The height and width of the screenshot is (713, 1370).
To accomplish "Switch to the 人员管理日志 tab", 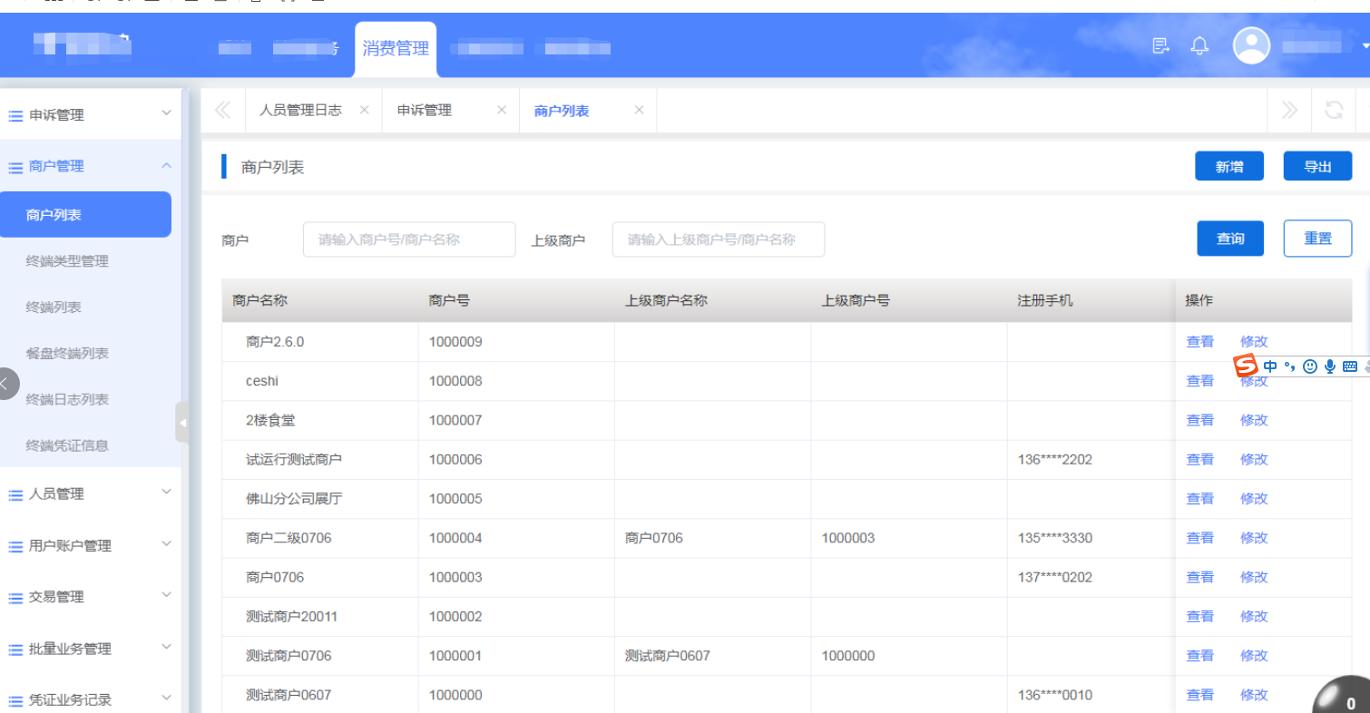I will pos(300,110).
